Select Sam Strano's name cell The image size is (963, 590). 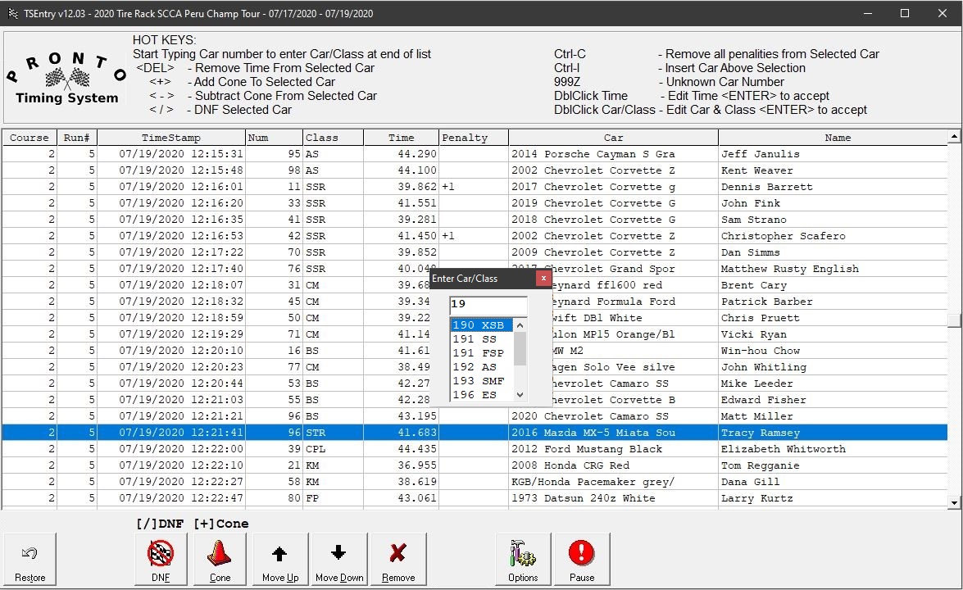[832, 219]
